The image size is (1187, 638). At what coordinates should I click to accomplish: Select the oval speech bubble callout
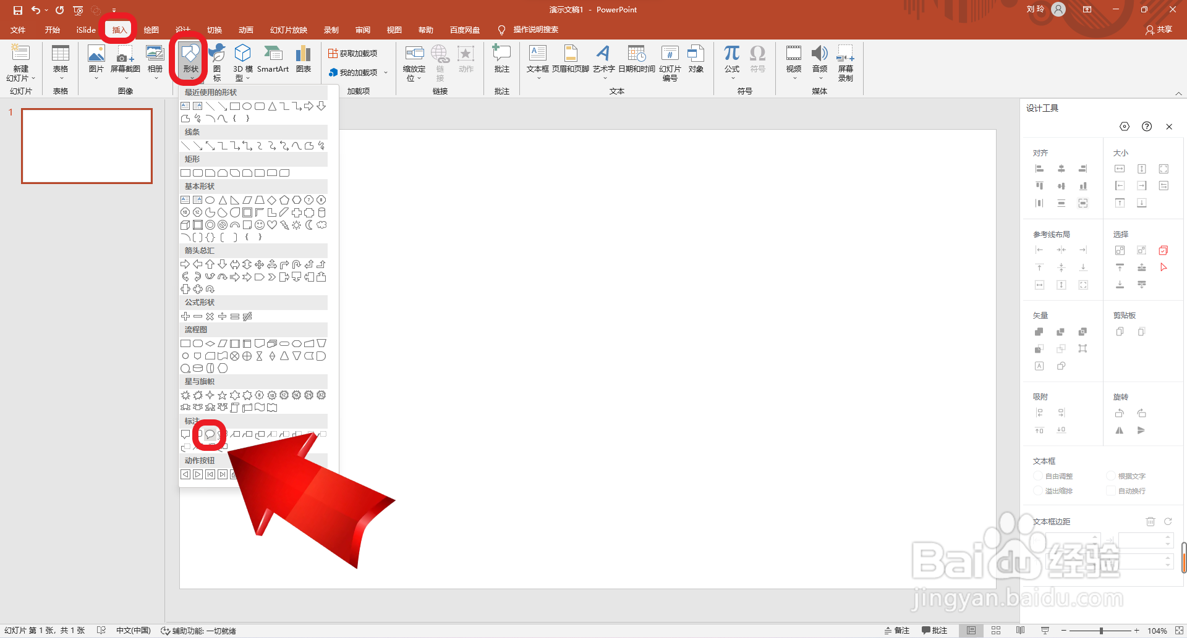210,434
